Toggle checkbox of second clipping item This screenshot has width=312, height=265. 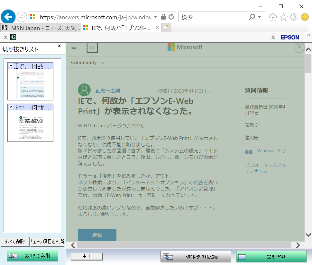click(11, 107)
